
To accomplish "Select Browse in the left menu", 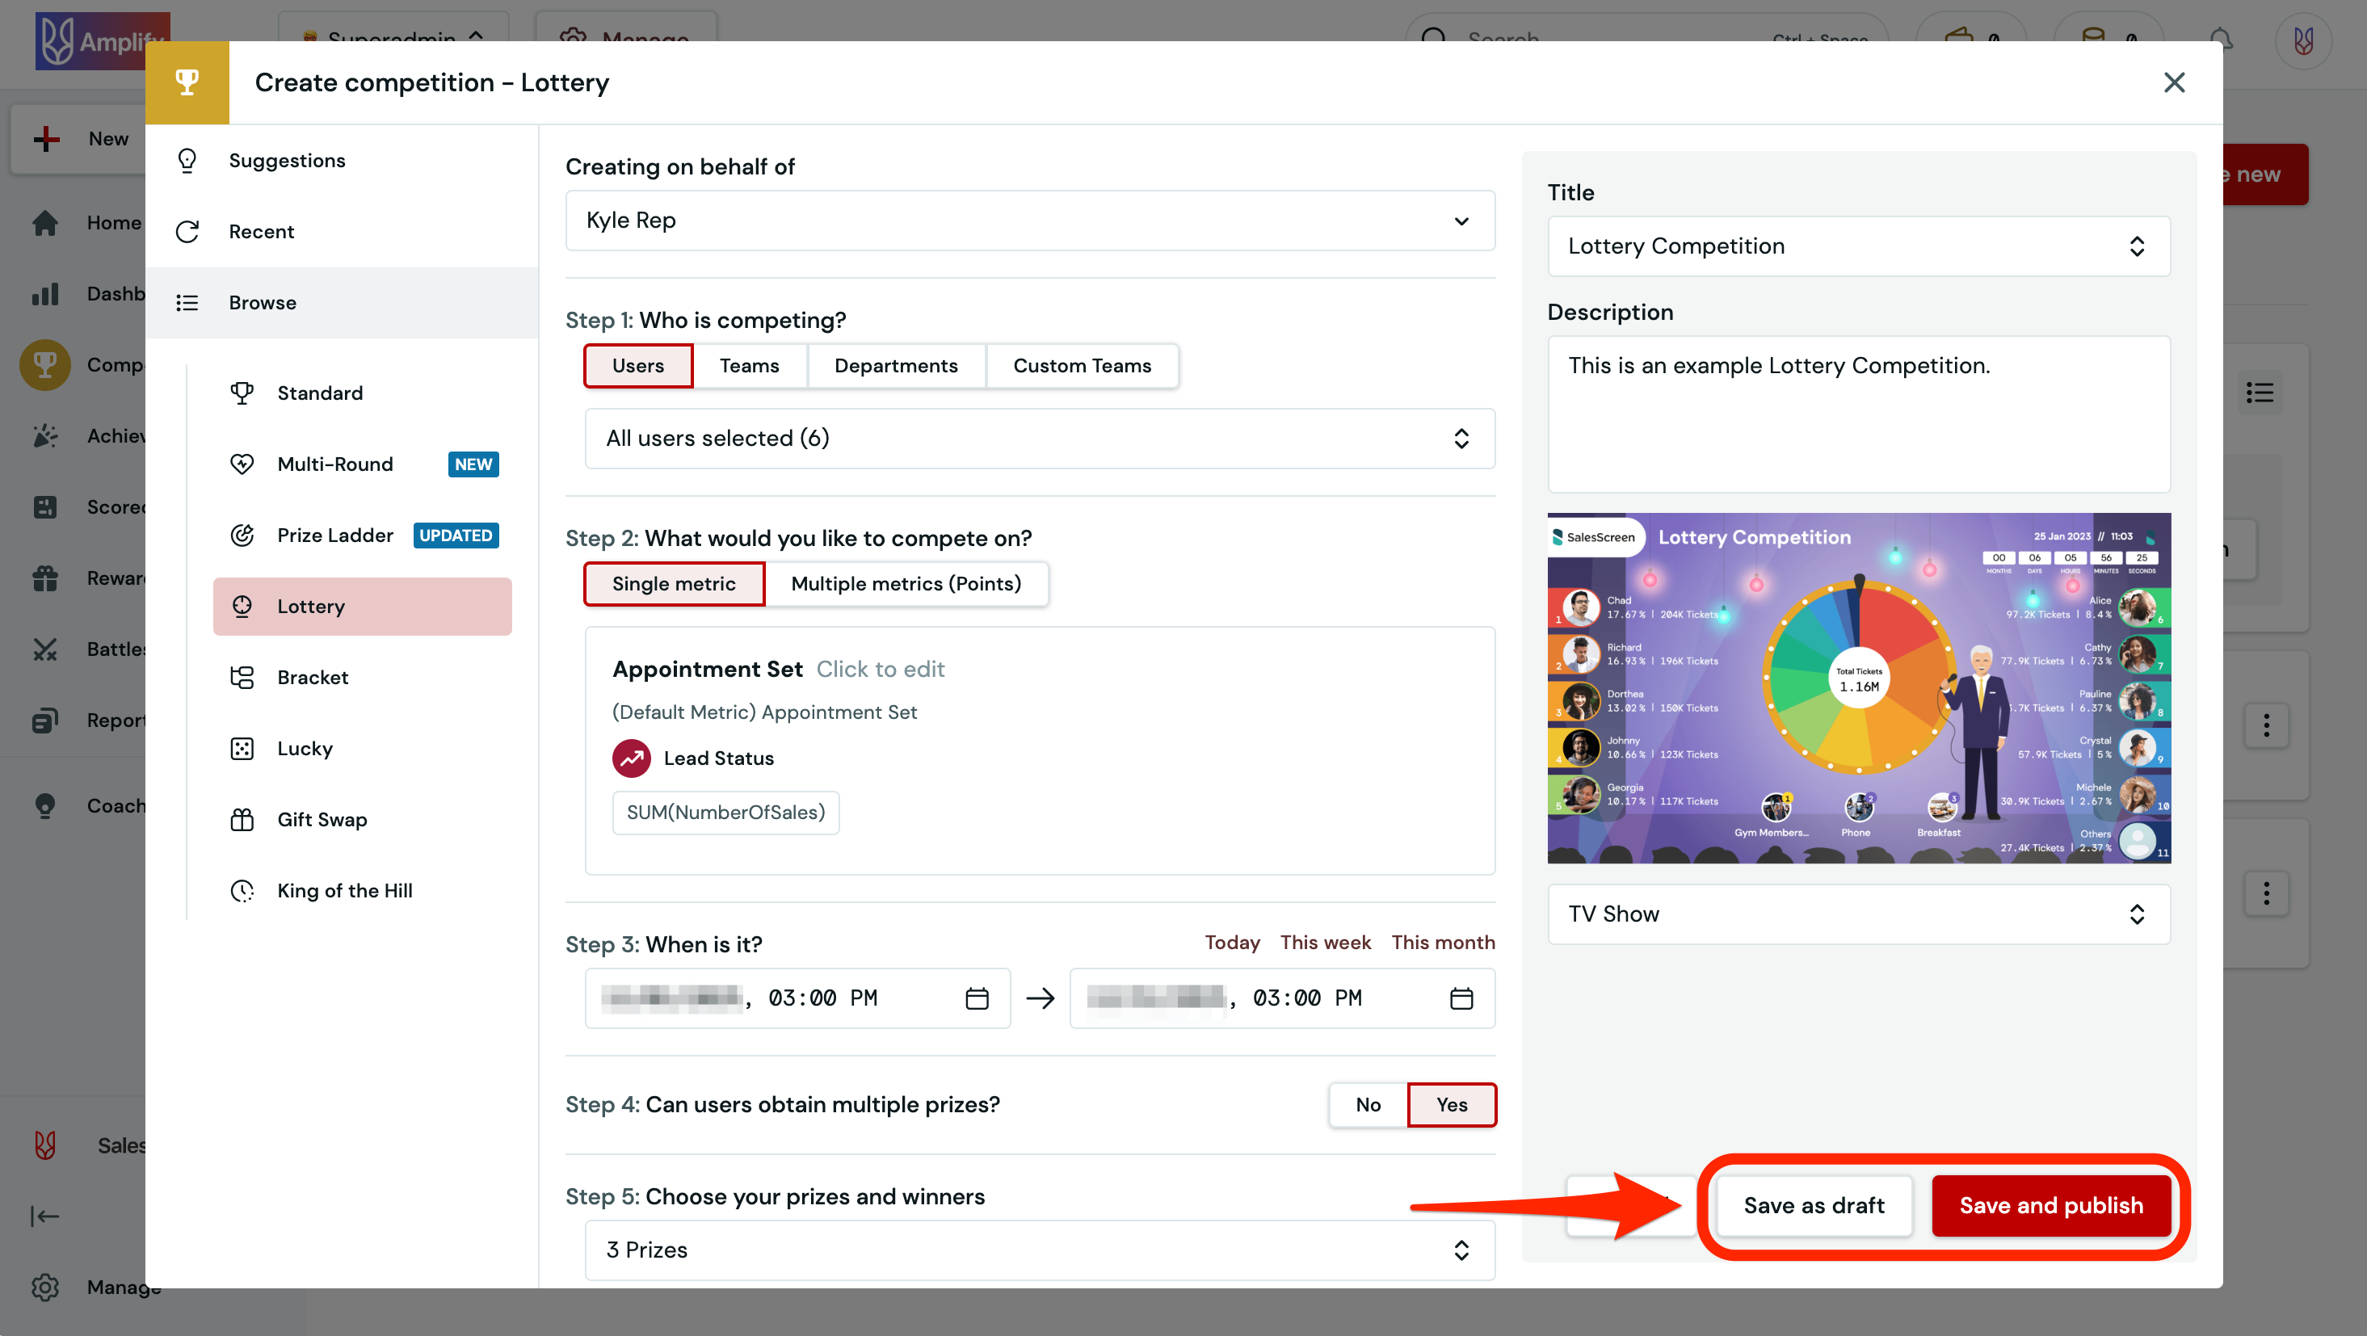I will [x=262, y=302].
